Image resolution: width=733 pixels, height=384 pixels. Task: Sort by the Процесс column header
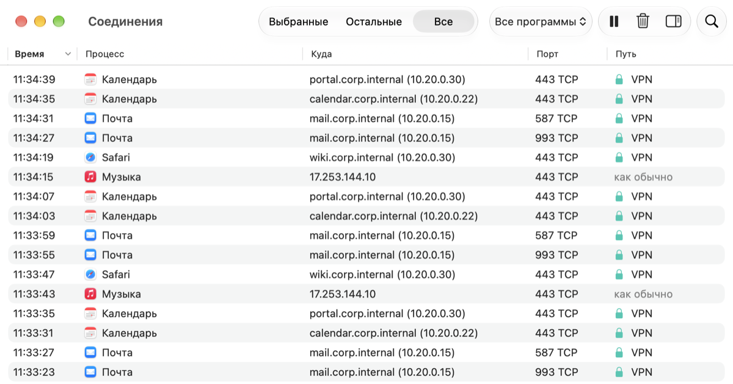tap(104, 54)
